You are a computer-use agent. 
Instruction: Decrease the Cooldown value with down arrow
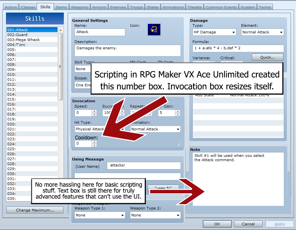click(94, 145)
